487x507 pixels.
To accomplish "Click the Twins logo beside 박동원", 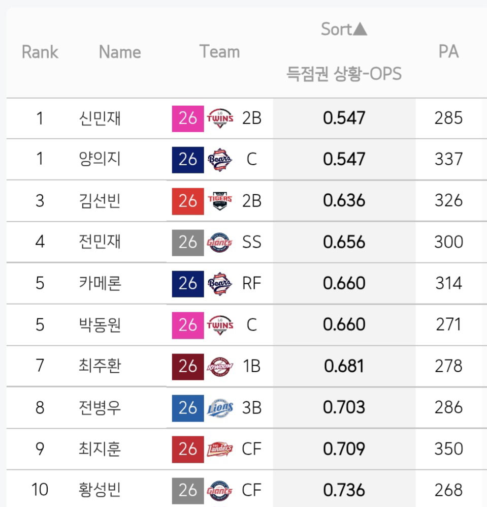I will pos(220,325).
